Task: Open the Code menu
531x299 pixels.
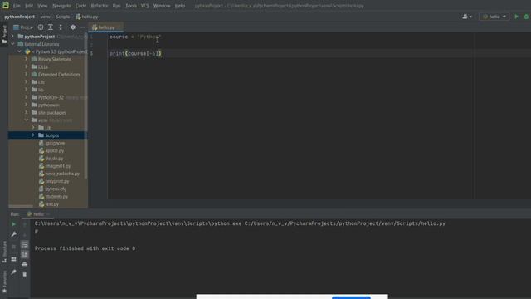Action: coord(81,6)
